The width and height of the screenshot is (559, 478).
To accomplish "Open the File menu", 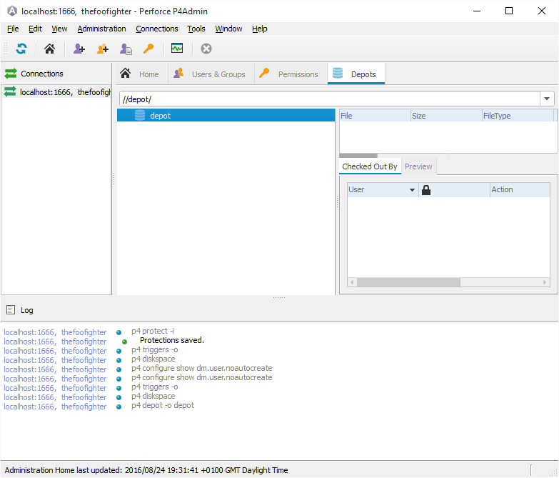I will click(13, 29).
